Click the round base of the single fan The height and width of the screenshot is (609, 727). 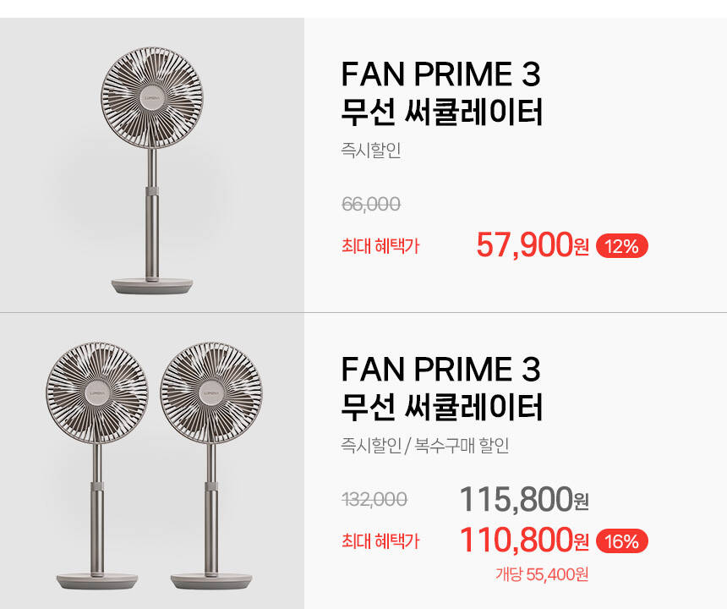152,287
